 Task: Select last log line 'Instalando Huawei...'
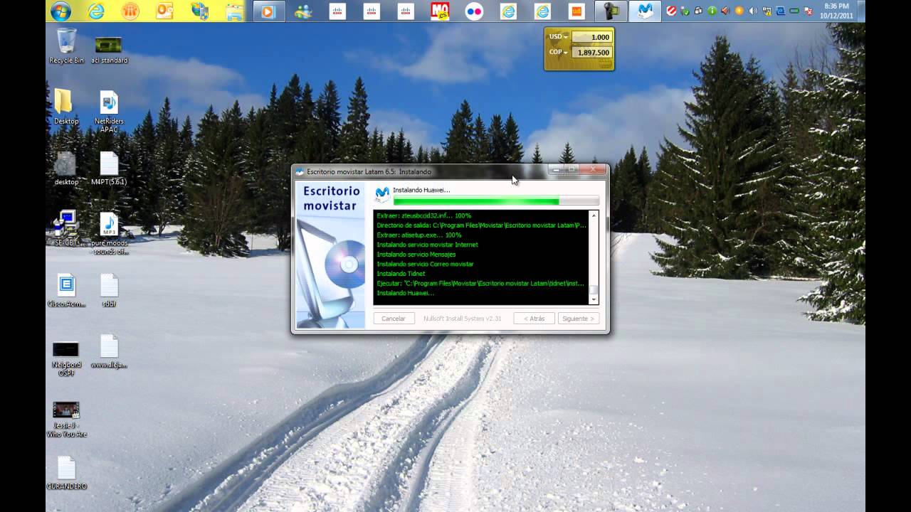tap(406, 293)
